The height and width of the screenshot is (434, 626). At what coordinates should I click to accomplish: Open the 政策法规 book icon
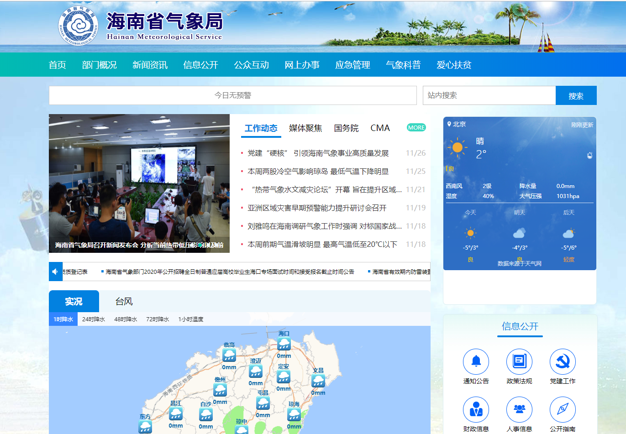coord(519,361)
